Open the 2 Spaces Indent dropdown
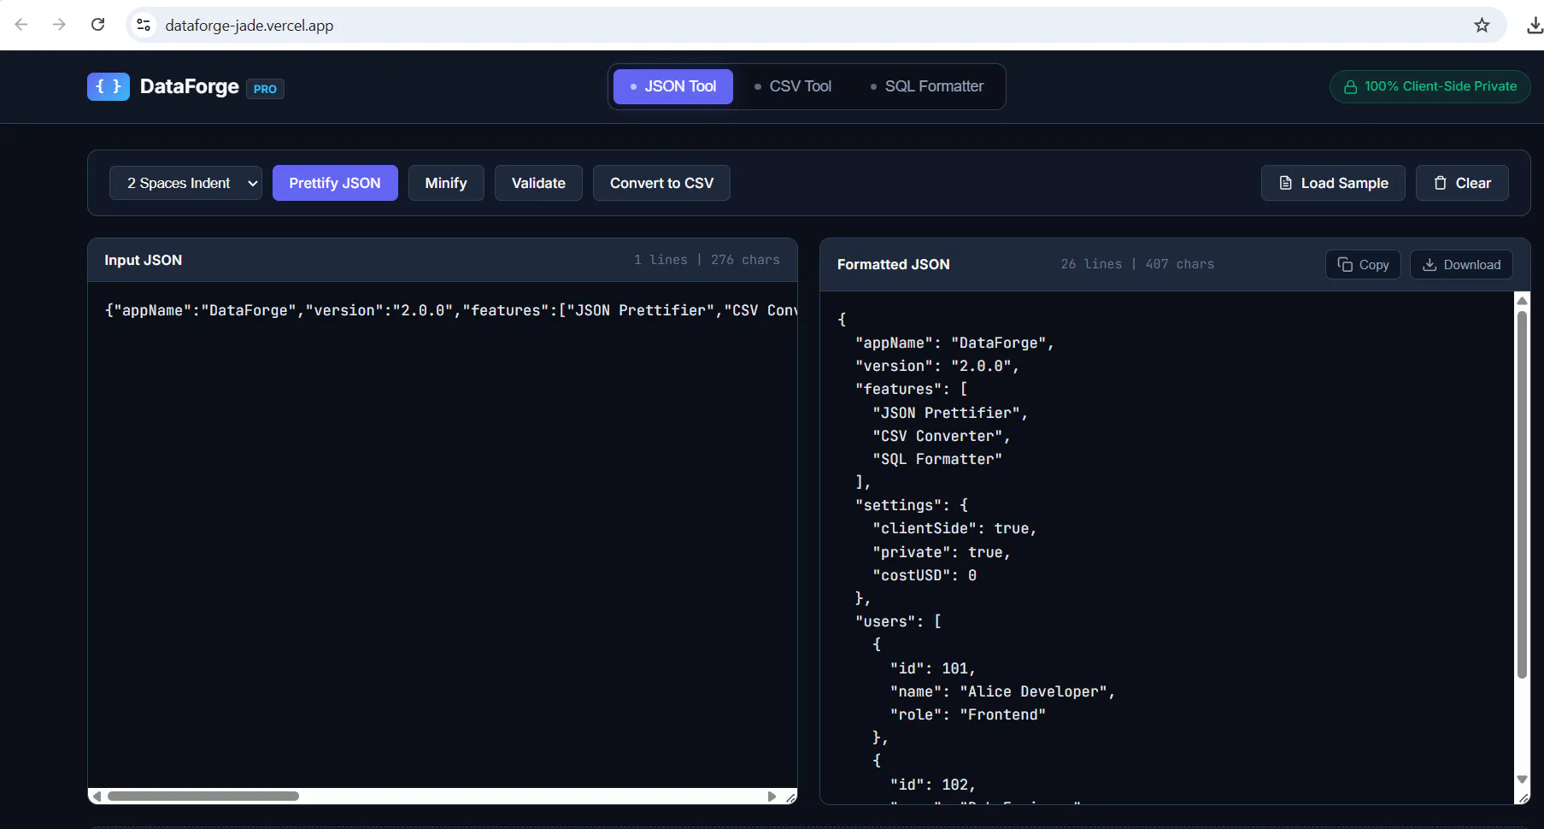Screen dimensions: 1544x829 pyautogui.click(x=185, y=183)
